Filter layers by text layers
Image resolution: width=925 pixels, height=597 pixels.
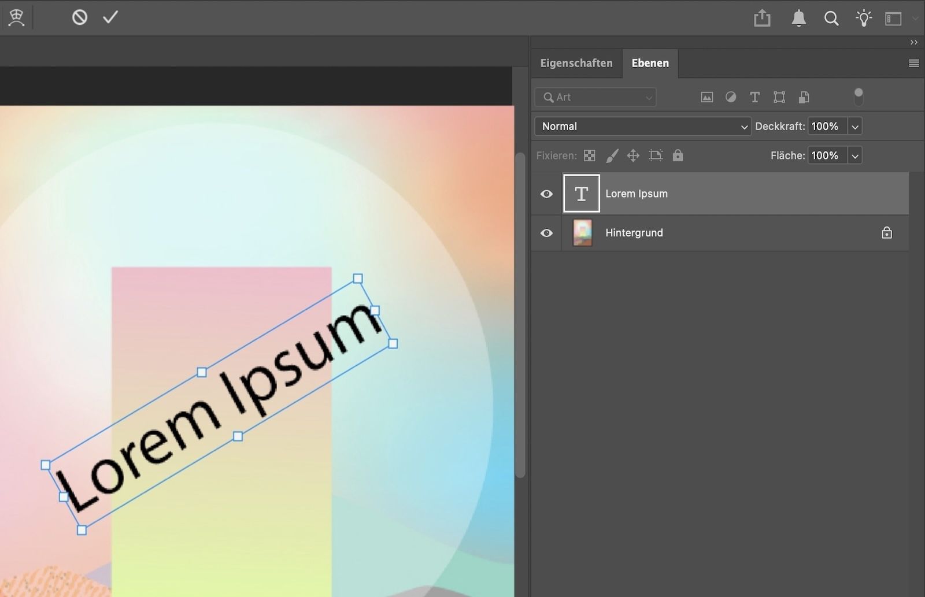click(x=754, y=97)
